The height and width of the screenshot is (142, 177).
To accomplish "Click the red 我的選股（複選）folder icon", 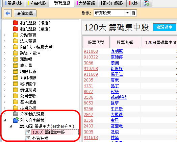I will [16, 23].
